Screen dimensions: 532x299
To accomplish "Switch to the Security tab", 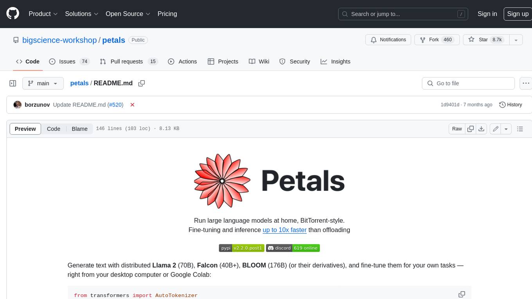I will click(x=295, y=61).
